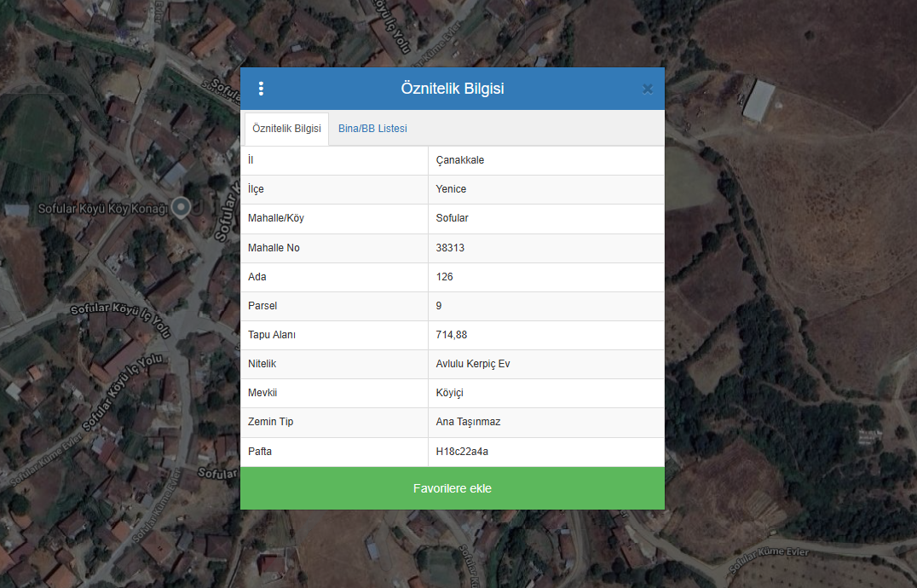Select the Yenice value in İlçe row
917x588 pixels.
coord(451,189)
